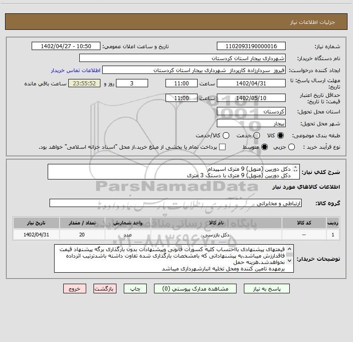Click the اطلاعات کالاهای مورد نیاز heading

(306, 187)
